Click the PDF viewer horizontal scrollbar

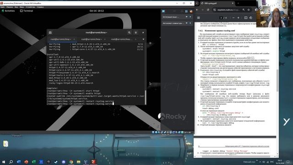(236, 156)
